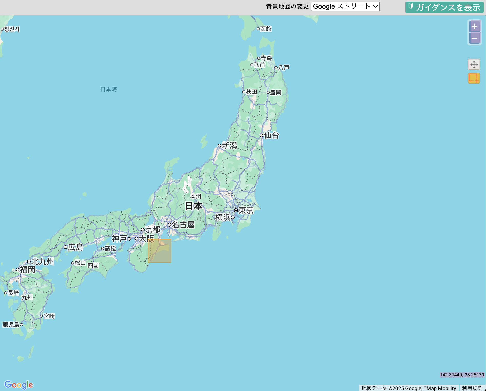Click the 八戸 city label
This screenshot has height=391, width=486.
pyautogui.click(x=284, y=67)
